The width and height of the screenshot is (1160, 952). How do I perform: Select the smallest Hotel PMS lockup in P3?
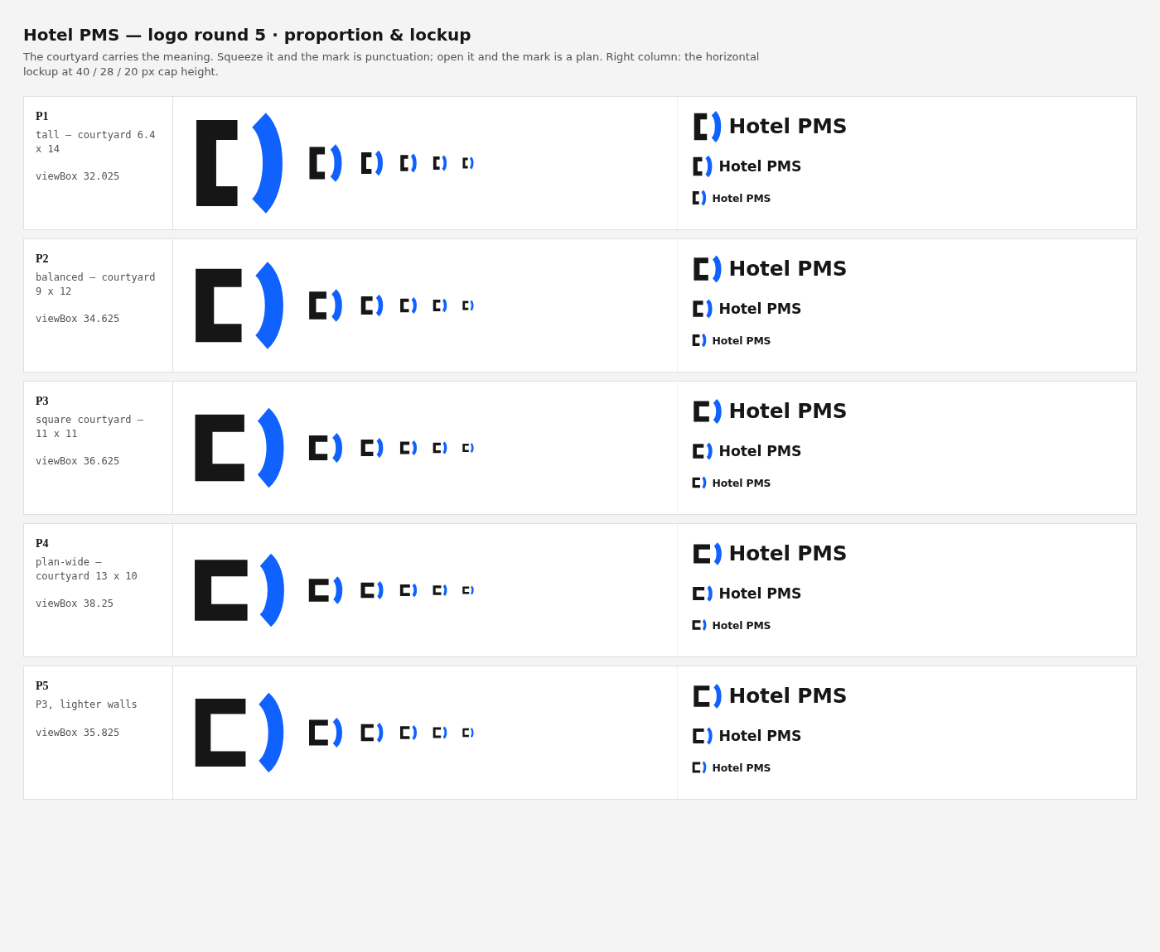point(732,483)
